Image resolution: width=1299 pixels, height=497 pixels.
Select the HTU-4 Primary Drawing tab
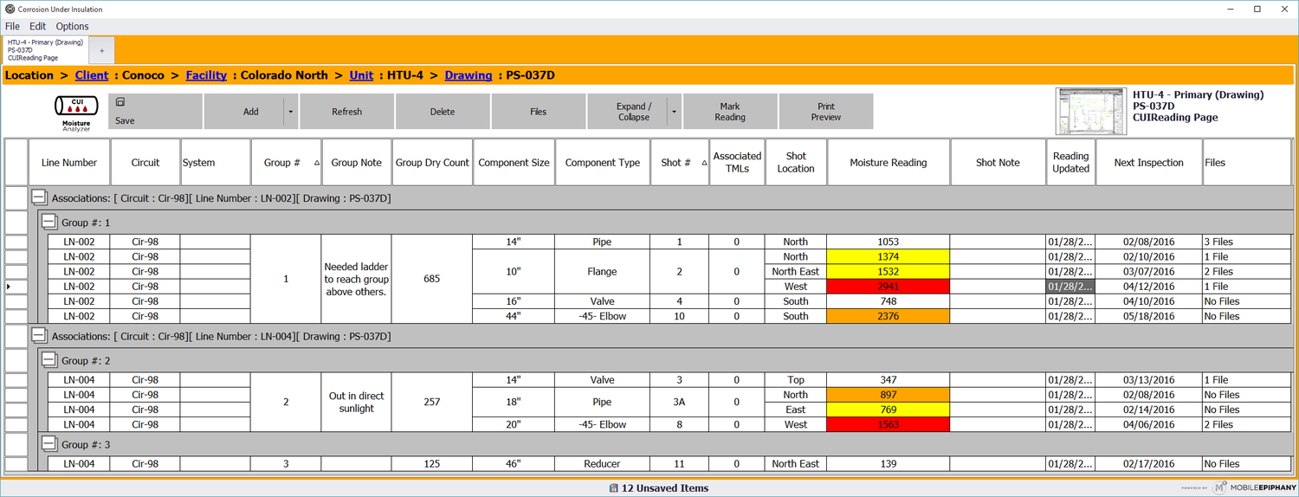point(45,50)
